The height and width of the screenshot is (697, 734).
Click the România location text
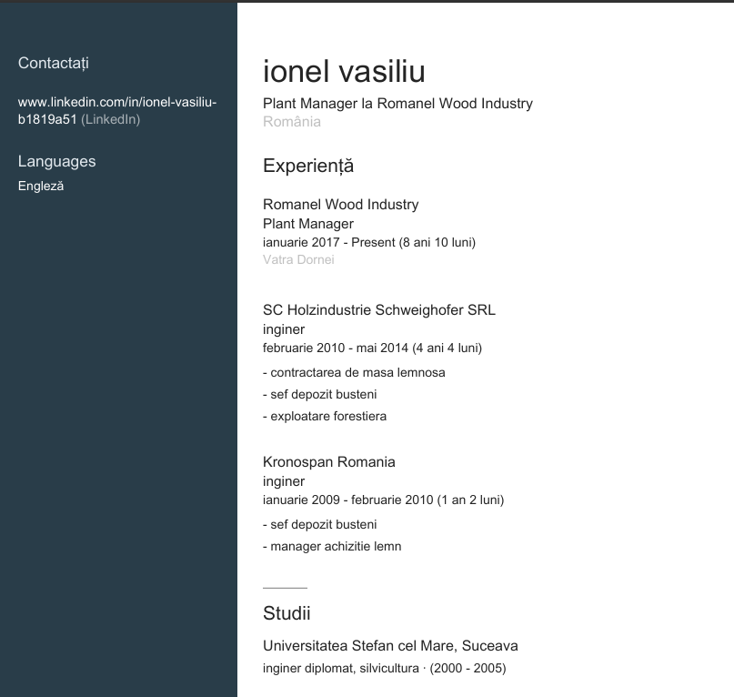(x=291, y=122)
